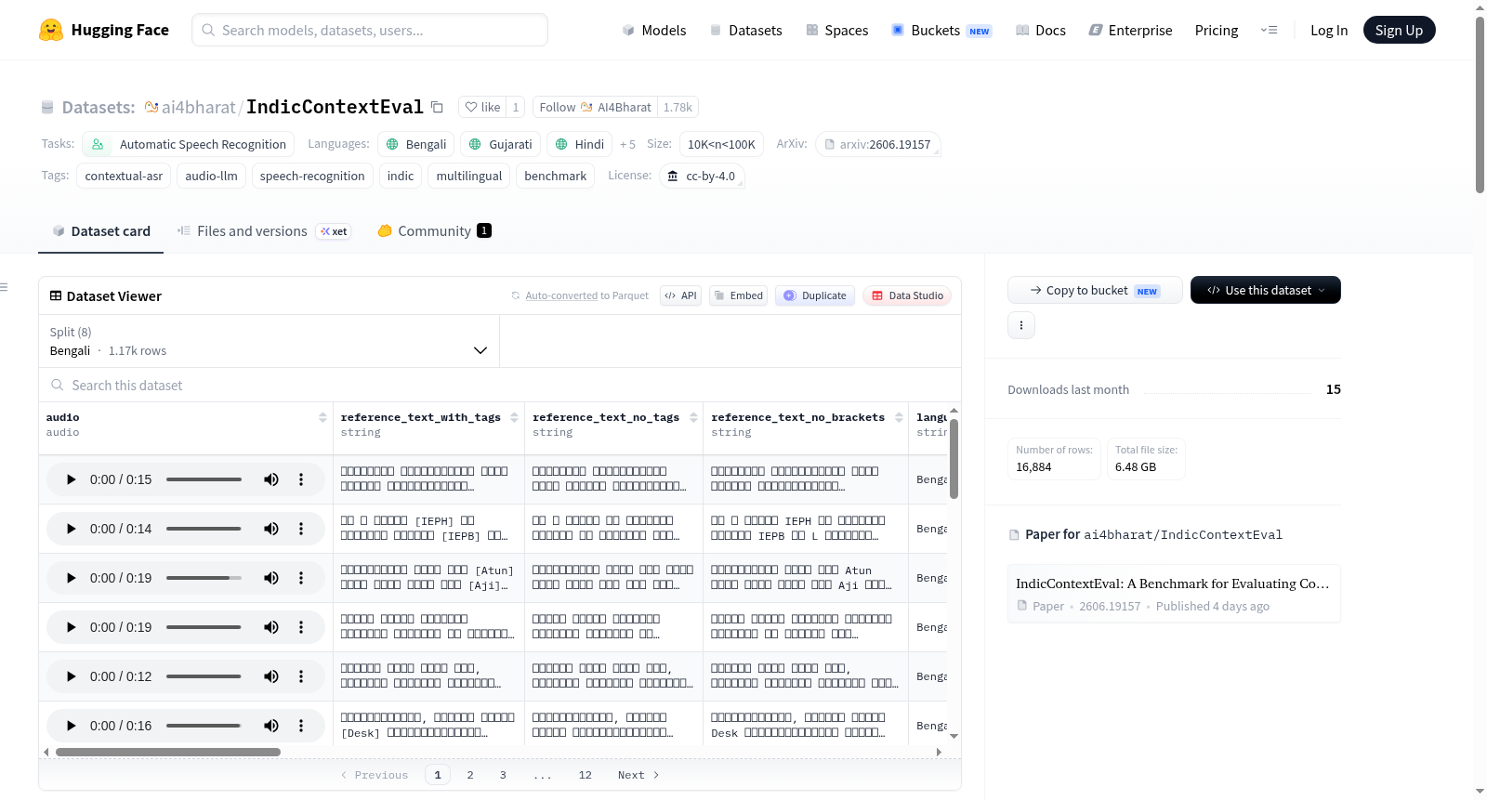Switch to the Dataset card tab

[101, 230]
